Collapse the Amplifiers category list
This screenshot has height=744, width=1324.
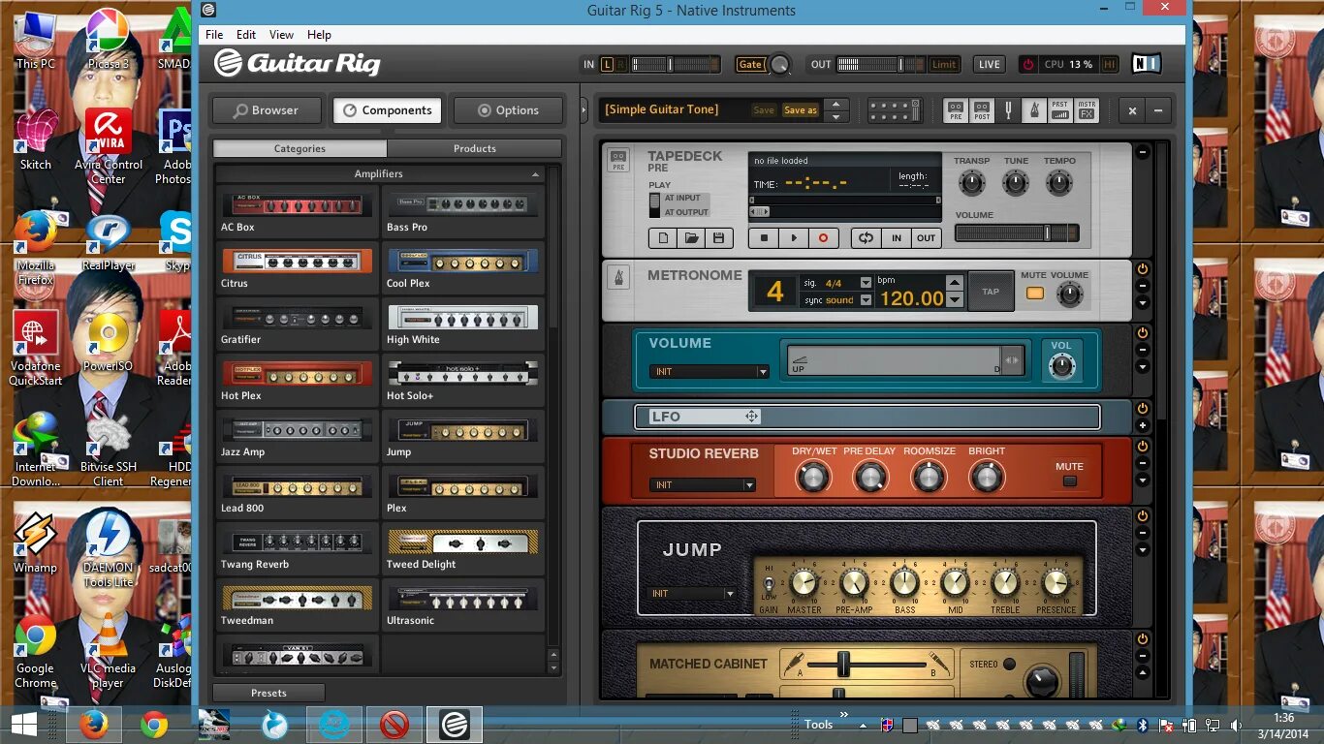pos(535,174)
